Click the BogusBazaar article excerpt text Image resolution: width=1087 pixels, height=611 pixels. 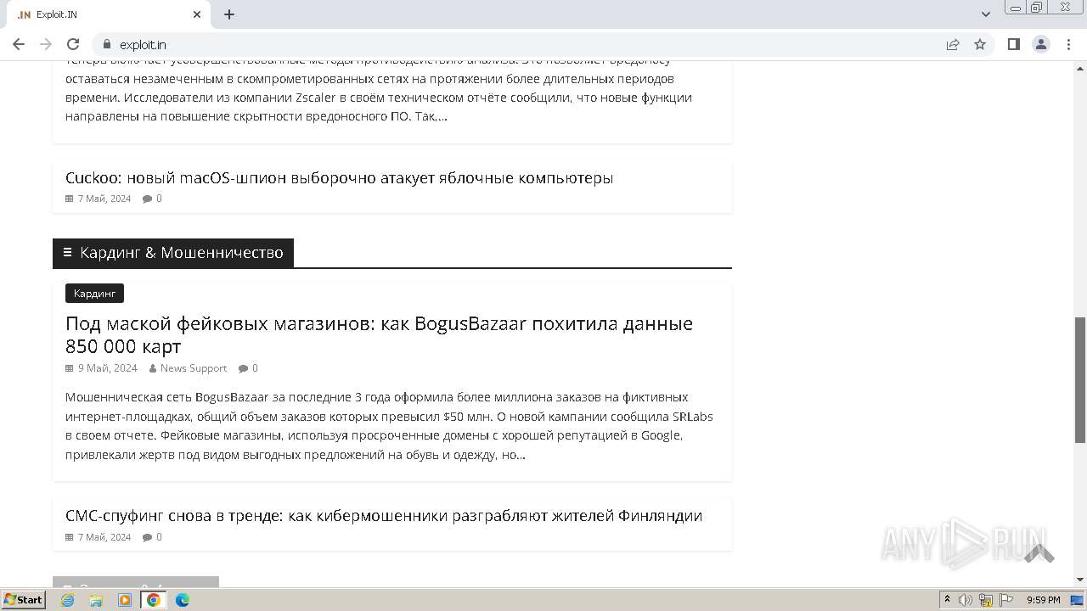[x=389, y=426]
